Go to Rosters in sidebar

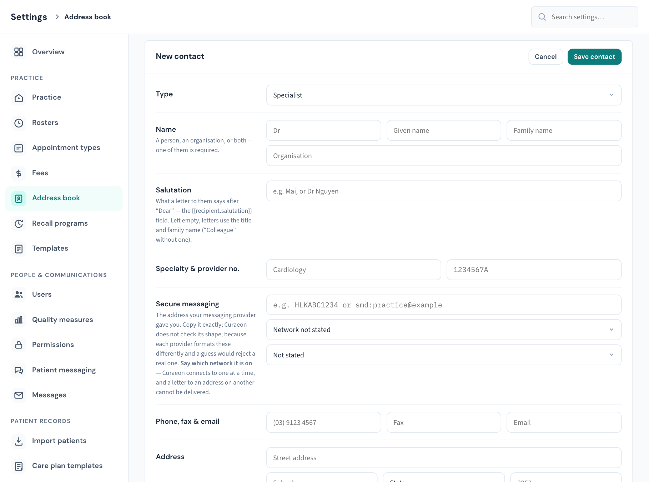(64, 123)
